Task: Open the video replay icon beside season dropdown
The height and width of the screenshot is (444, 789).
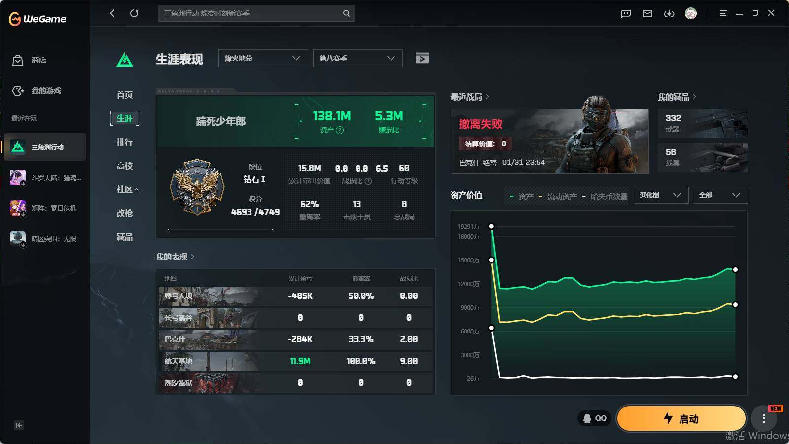Action: 422,58
